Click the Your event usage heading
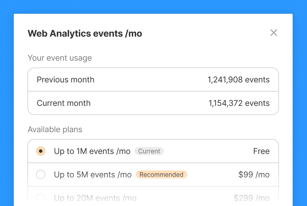The height and width of the screenshot is (206, 307). click(60, 58)
